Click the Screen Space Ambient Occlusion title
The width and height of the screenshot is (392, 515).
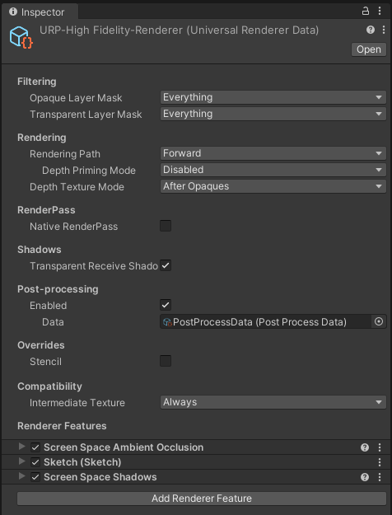coord(124,447)
